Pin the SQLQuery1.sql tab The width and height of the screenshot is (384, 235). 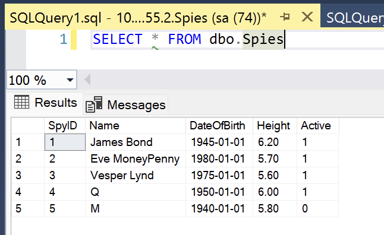tap(285, 17)
